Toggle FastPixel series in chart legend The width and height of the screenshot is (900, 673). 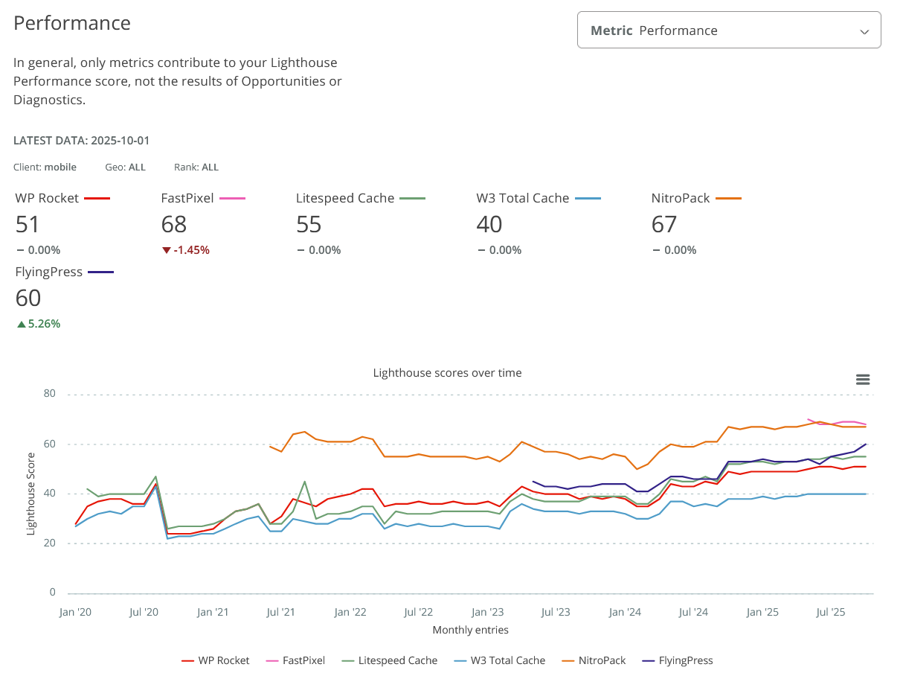click(x=295, y=660)
